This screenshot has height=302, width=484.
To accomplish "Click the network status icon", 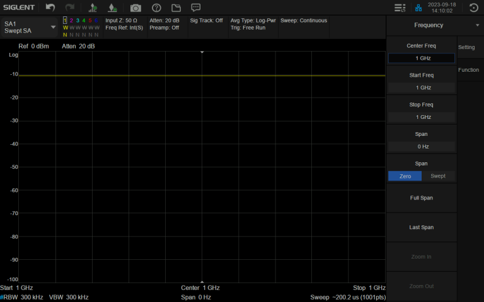I will click(x=418, y=8).
